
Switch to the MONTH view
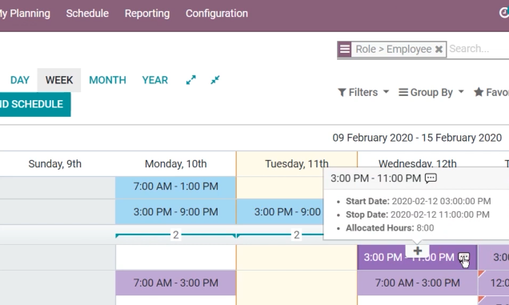(x=107, y=80)
